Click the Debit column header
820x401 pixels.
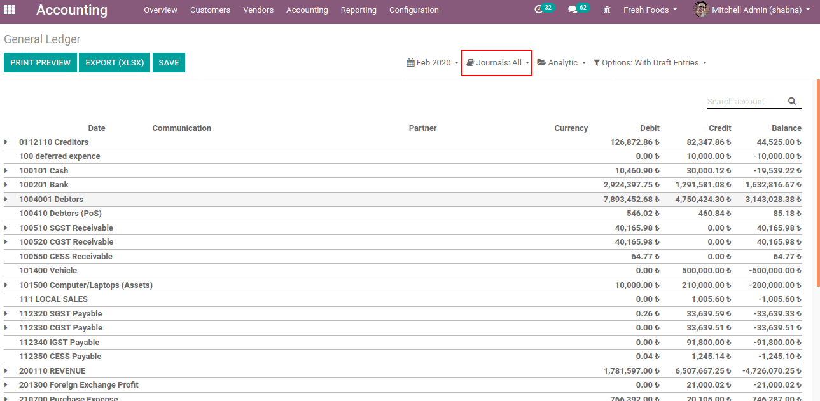tap(650, 128)
